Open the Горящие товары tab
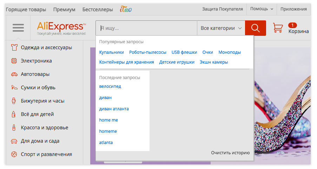Viewport: 317px width, 169px height. click(x=26, y=9)
